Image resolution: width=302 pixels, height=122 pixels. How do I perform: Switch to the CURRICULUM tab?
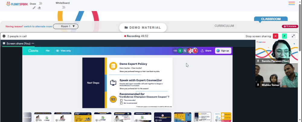224,26
